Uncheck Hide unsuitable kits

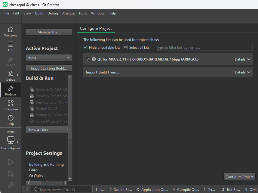[85, 47]
